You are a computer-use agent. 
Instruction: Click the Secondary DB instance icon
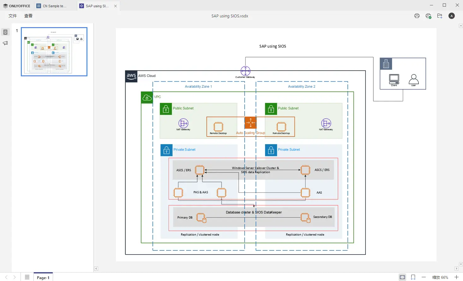pyautogui.click(x=306, y=218)
